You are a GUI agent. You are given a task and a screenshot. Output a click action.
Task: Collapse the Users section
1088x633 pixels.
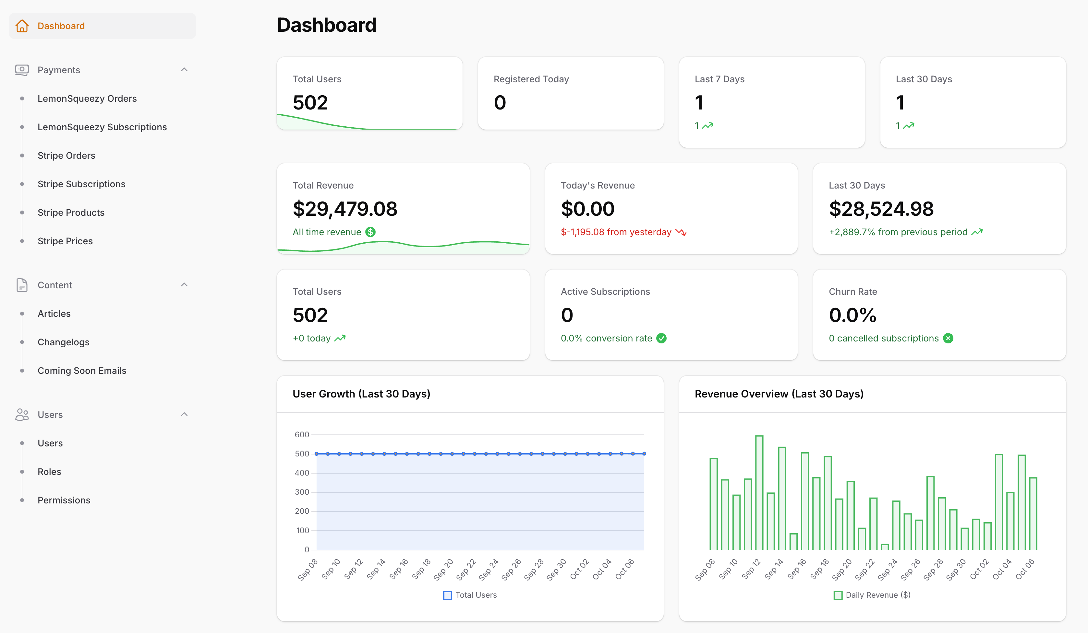(184, 414)
